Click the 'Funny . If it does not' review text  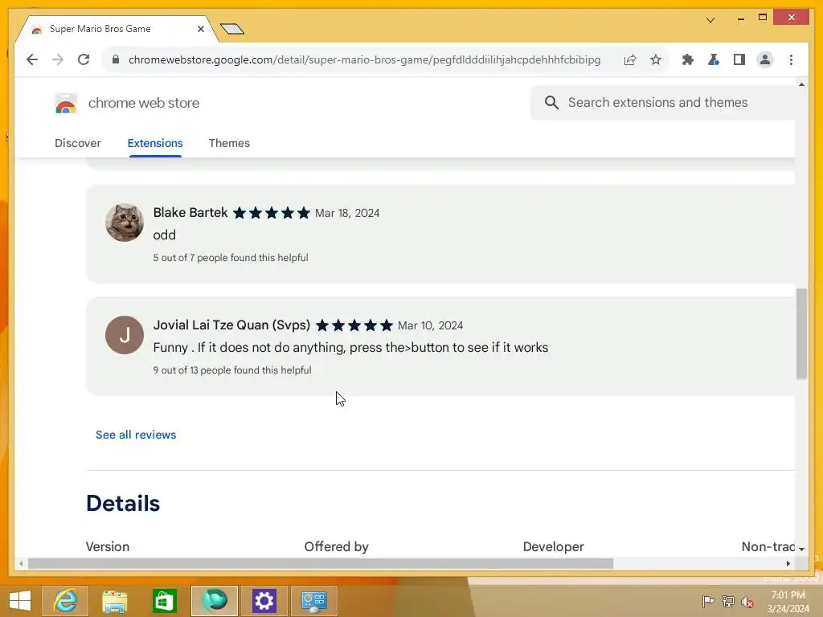point(350,347)
